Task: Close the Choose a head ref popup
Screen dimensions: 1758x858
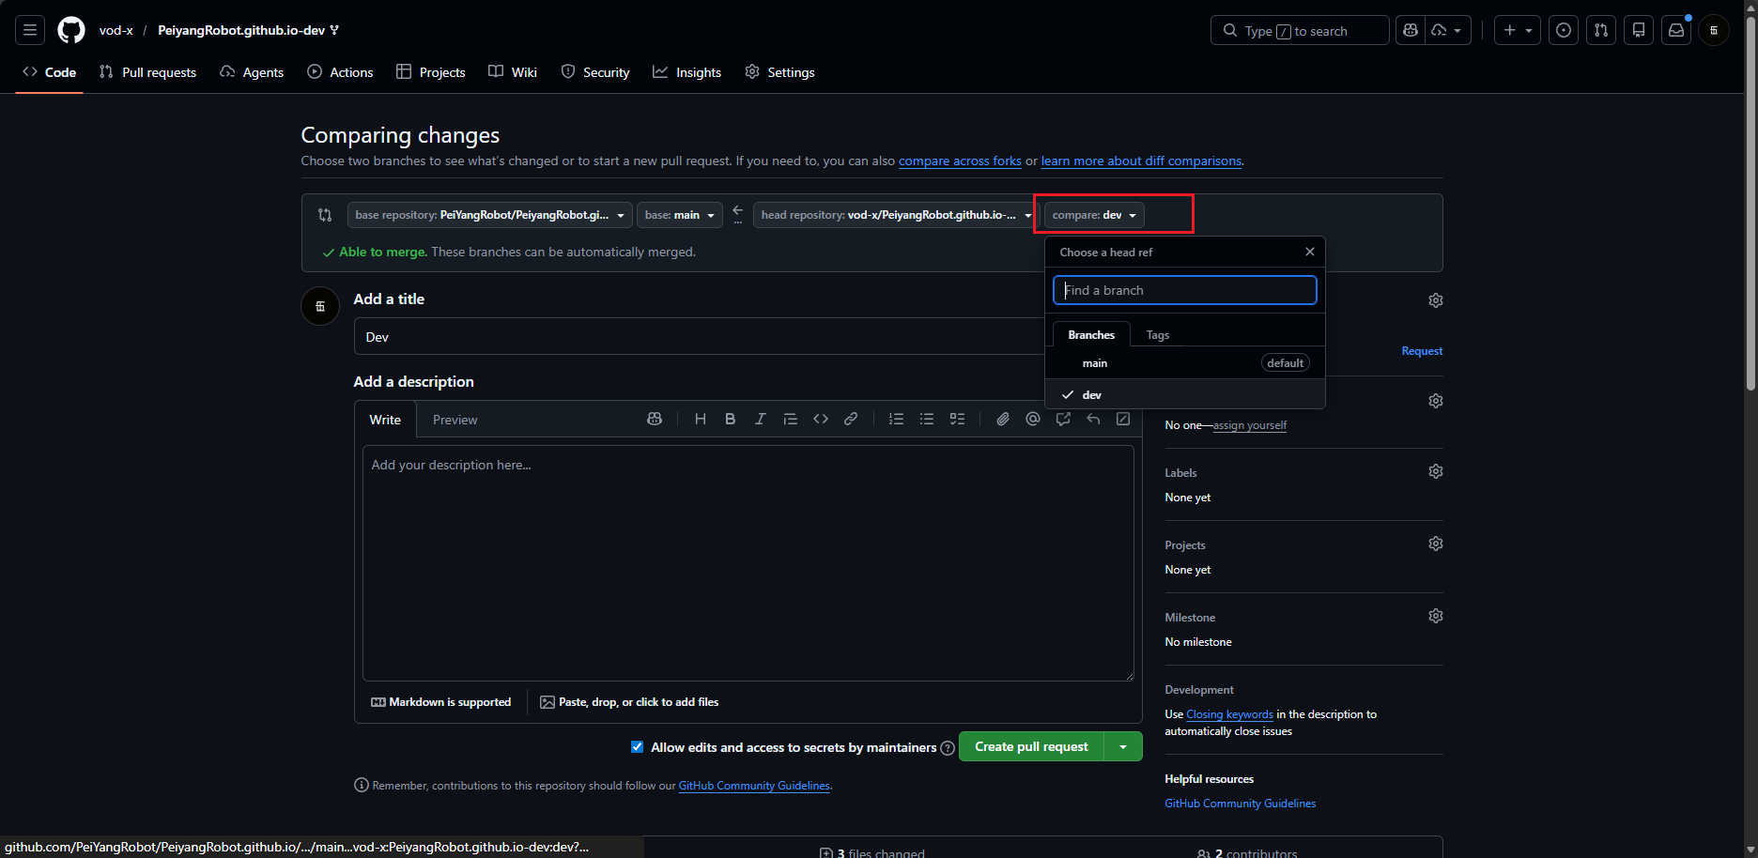Action: tap(1310, 252)
